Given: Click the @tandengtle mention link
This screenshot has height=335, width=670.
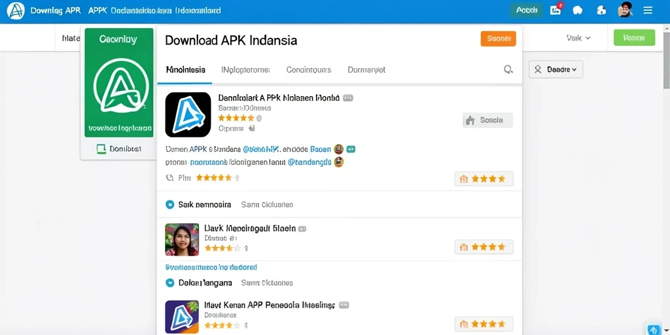Looking at the screenshot, I should tap(309, 162).
